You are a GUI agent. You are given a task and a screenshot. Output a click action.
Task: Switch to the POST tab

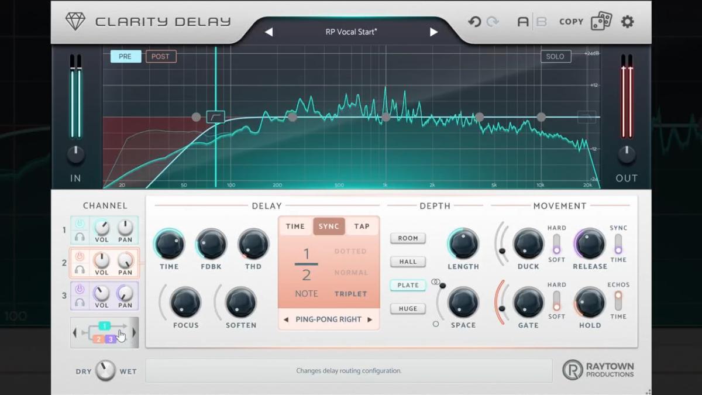[x=160, y=56]
